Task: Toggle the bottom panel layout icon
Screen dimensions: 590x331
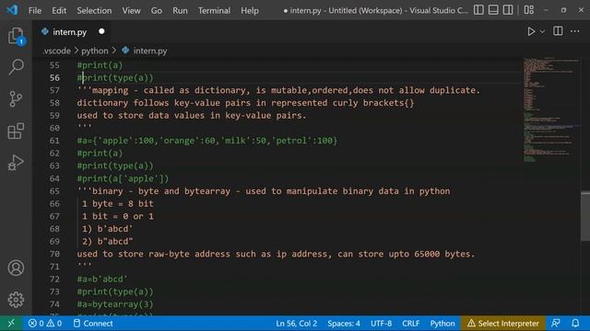Action: coord(493,10)
